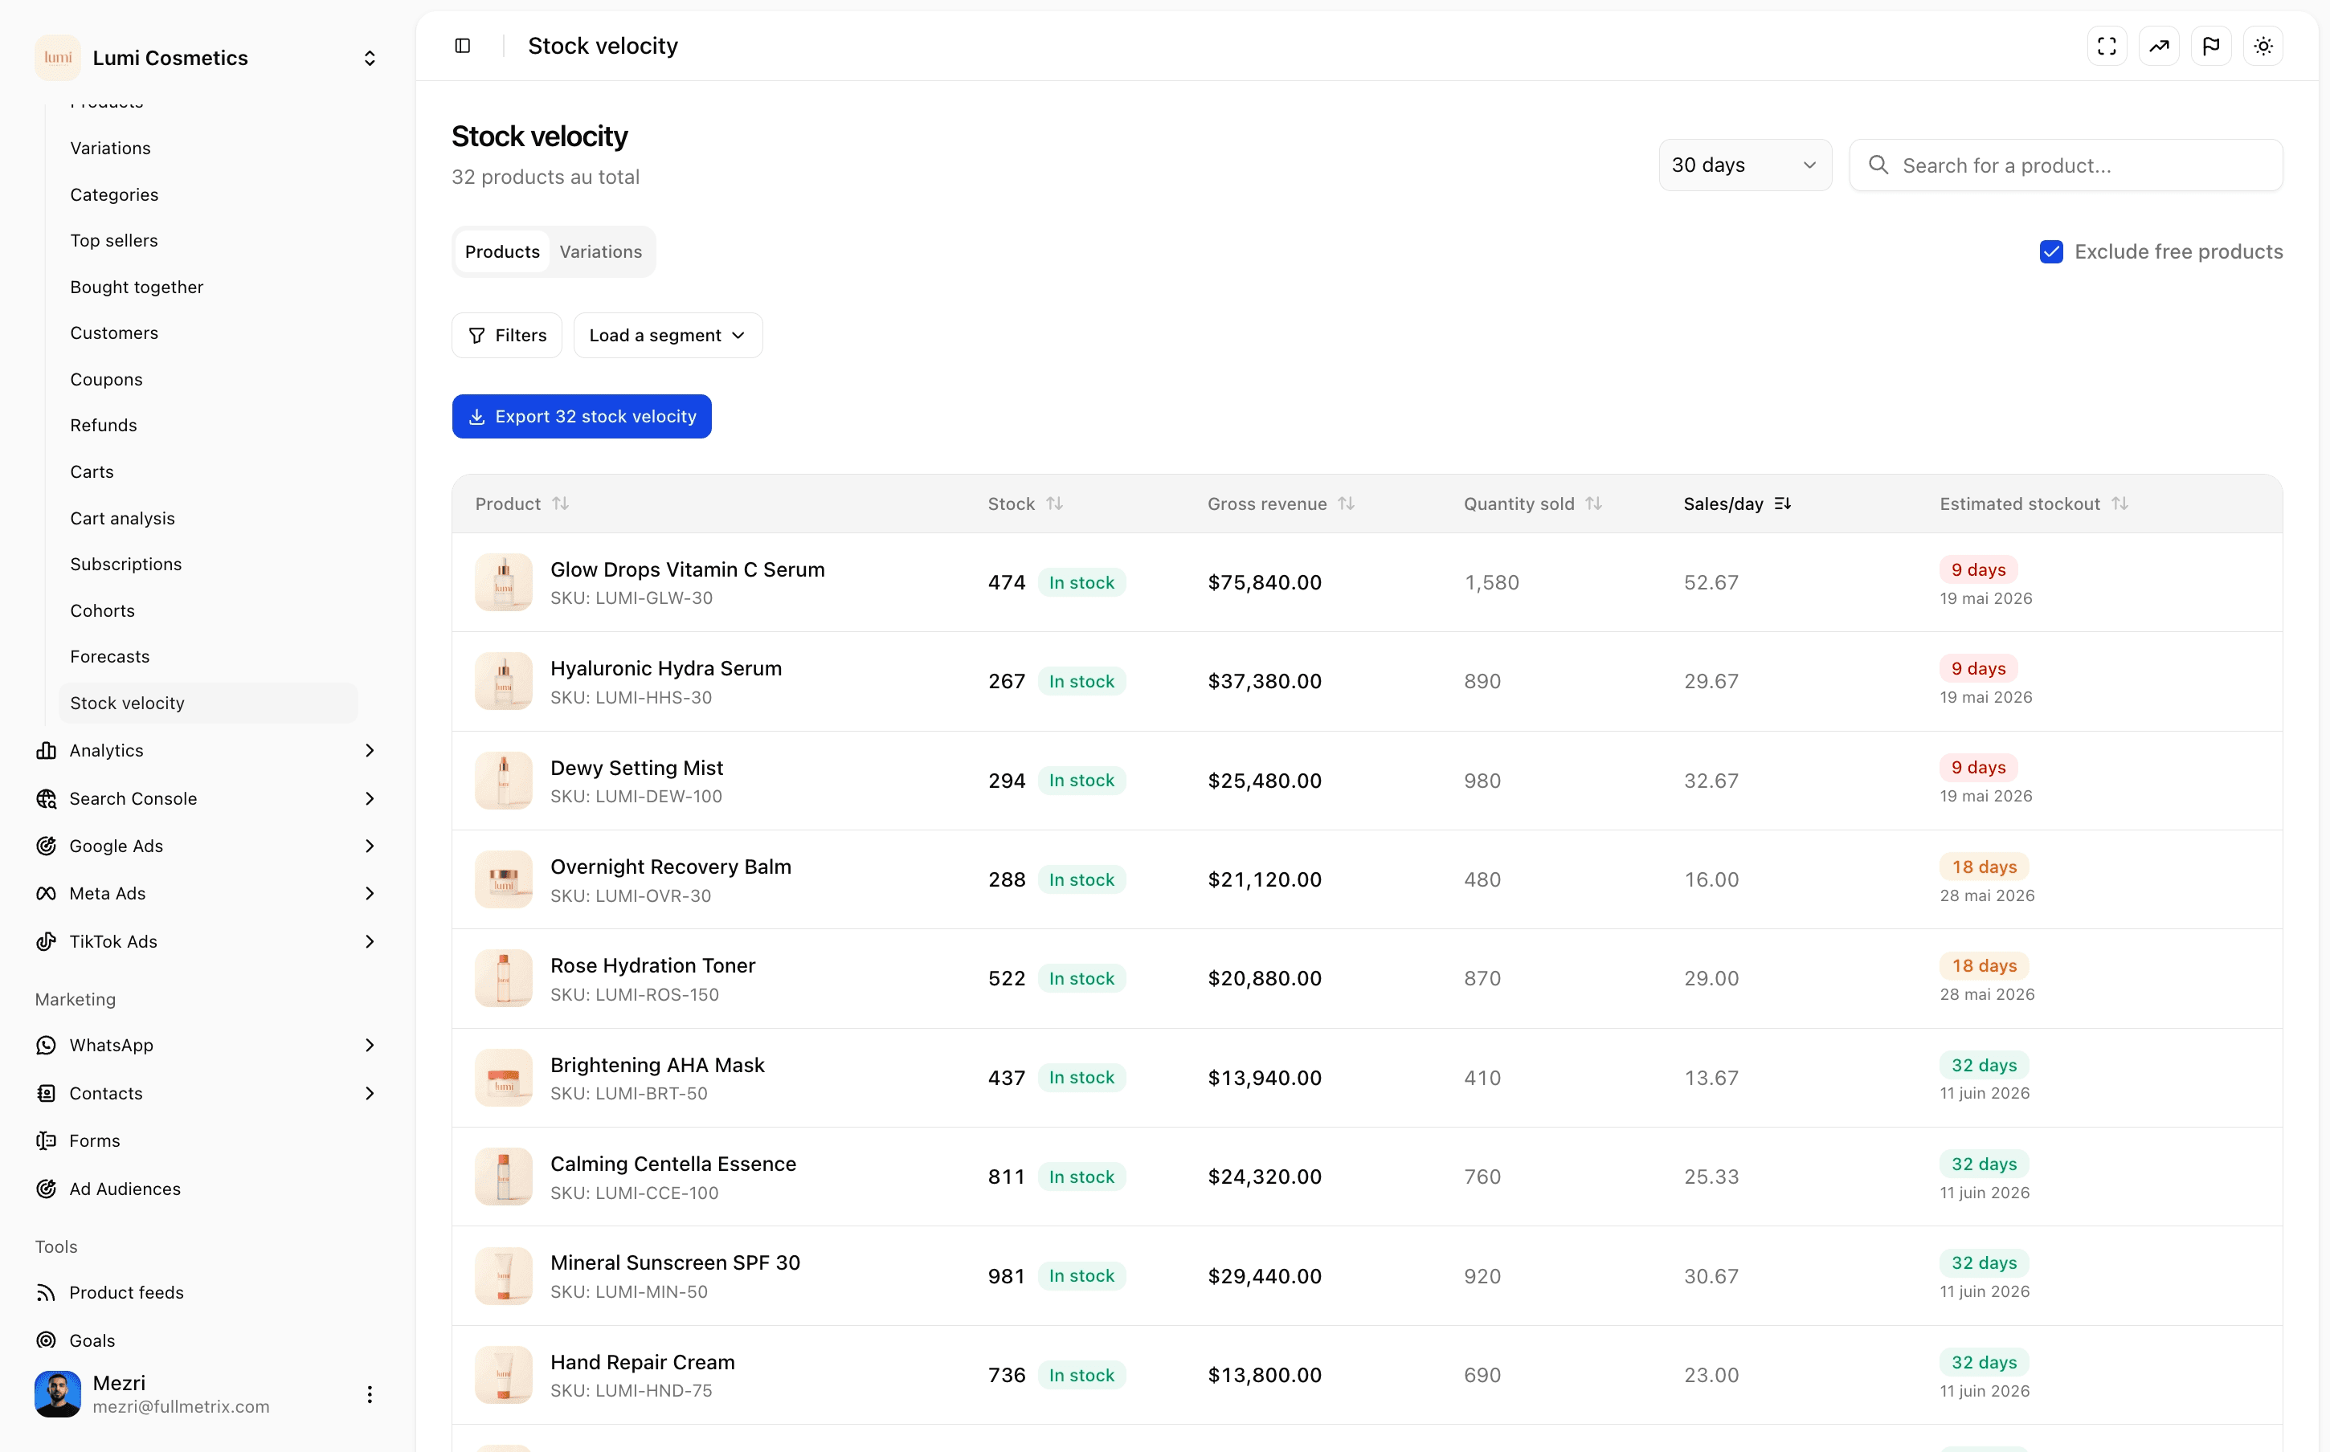Sort by Stock column arrows
2330x1452 pixels.
(1055, 504)
